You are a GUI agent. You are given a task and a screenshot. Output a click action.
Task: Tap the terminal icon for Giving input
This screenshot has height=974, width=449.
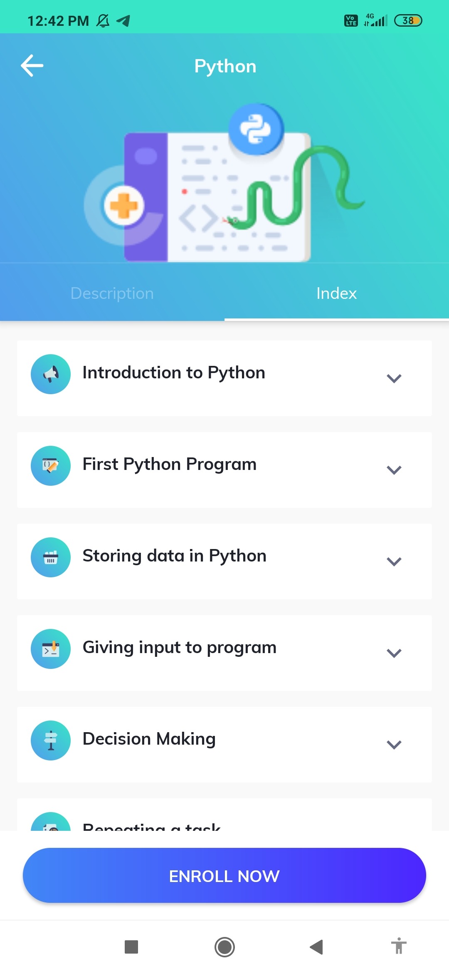[x=51, y=649]
